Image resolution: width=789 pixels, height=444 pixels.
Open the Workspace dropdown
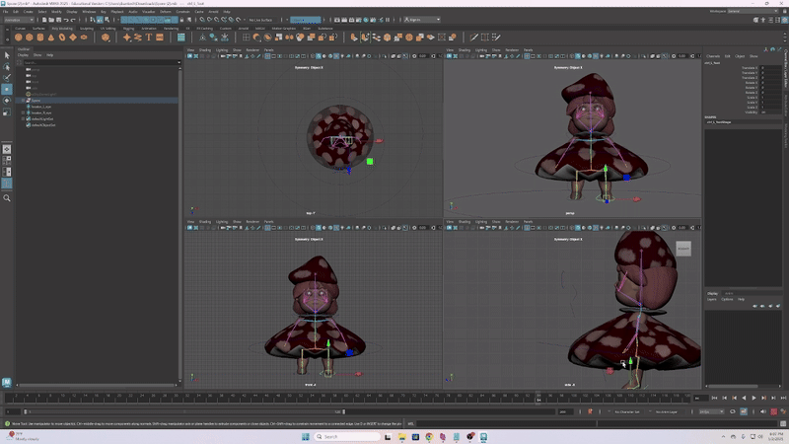[754, 11]
